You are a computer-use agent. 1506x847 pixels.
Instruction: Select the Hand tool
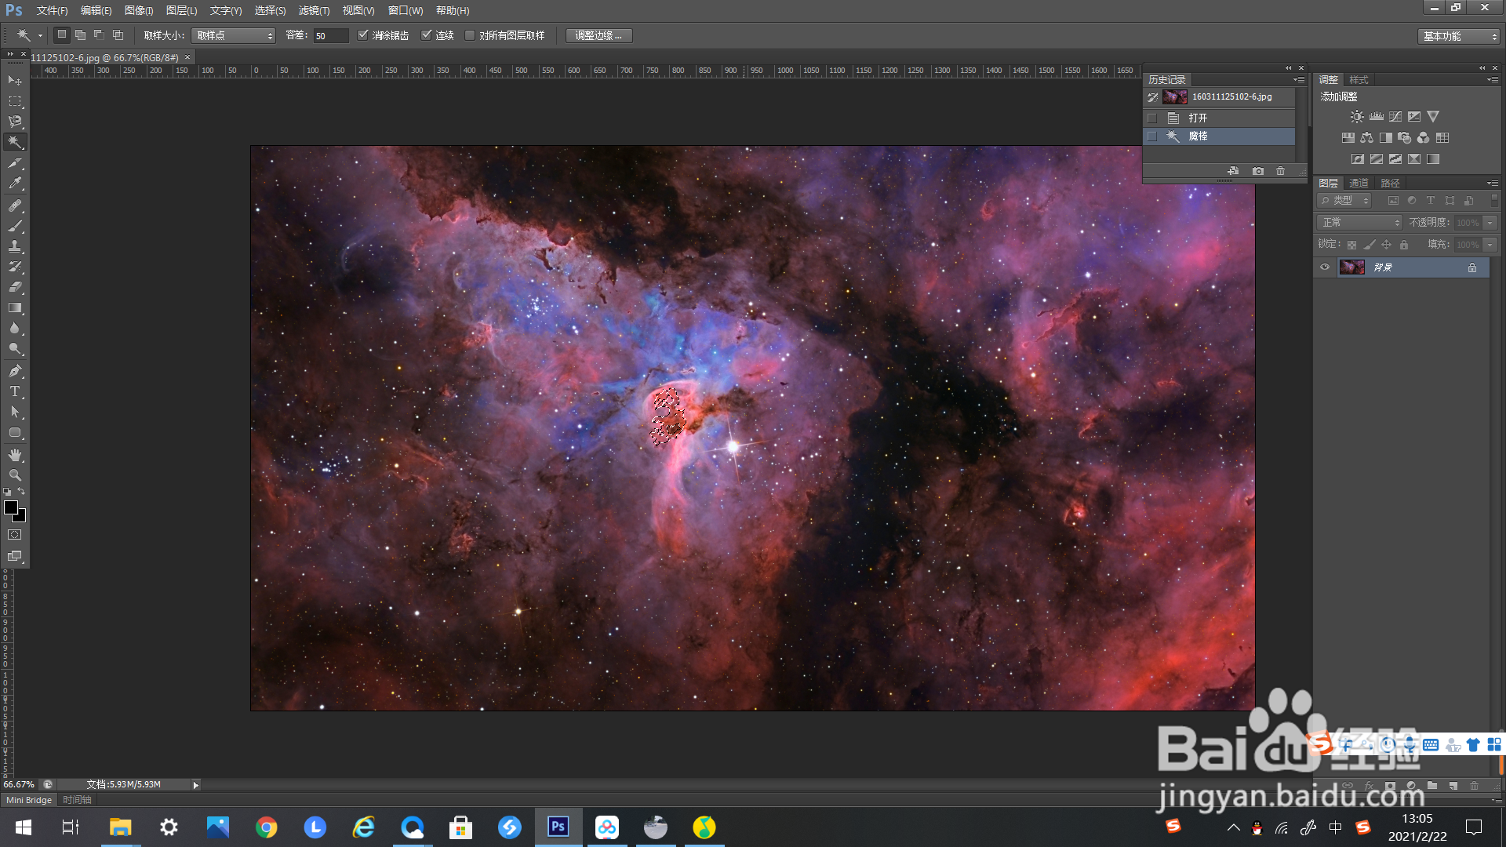click(x=15, y=455)
